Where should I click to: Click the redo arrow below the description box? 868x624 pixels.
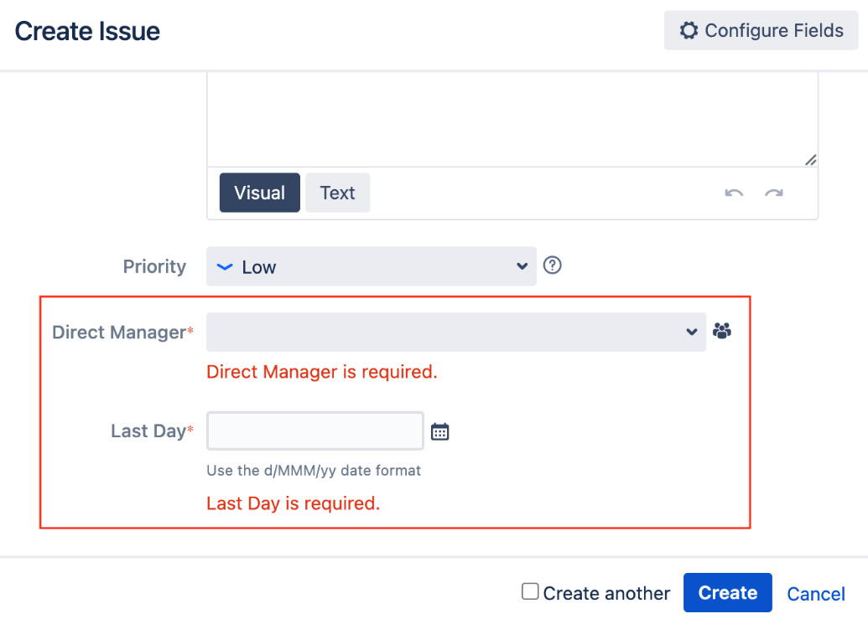coord(773,192)
